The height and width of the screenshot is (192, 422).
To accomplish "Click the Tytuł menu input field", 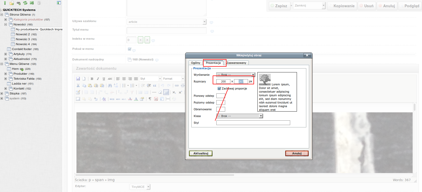I will tap(166, 31).
